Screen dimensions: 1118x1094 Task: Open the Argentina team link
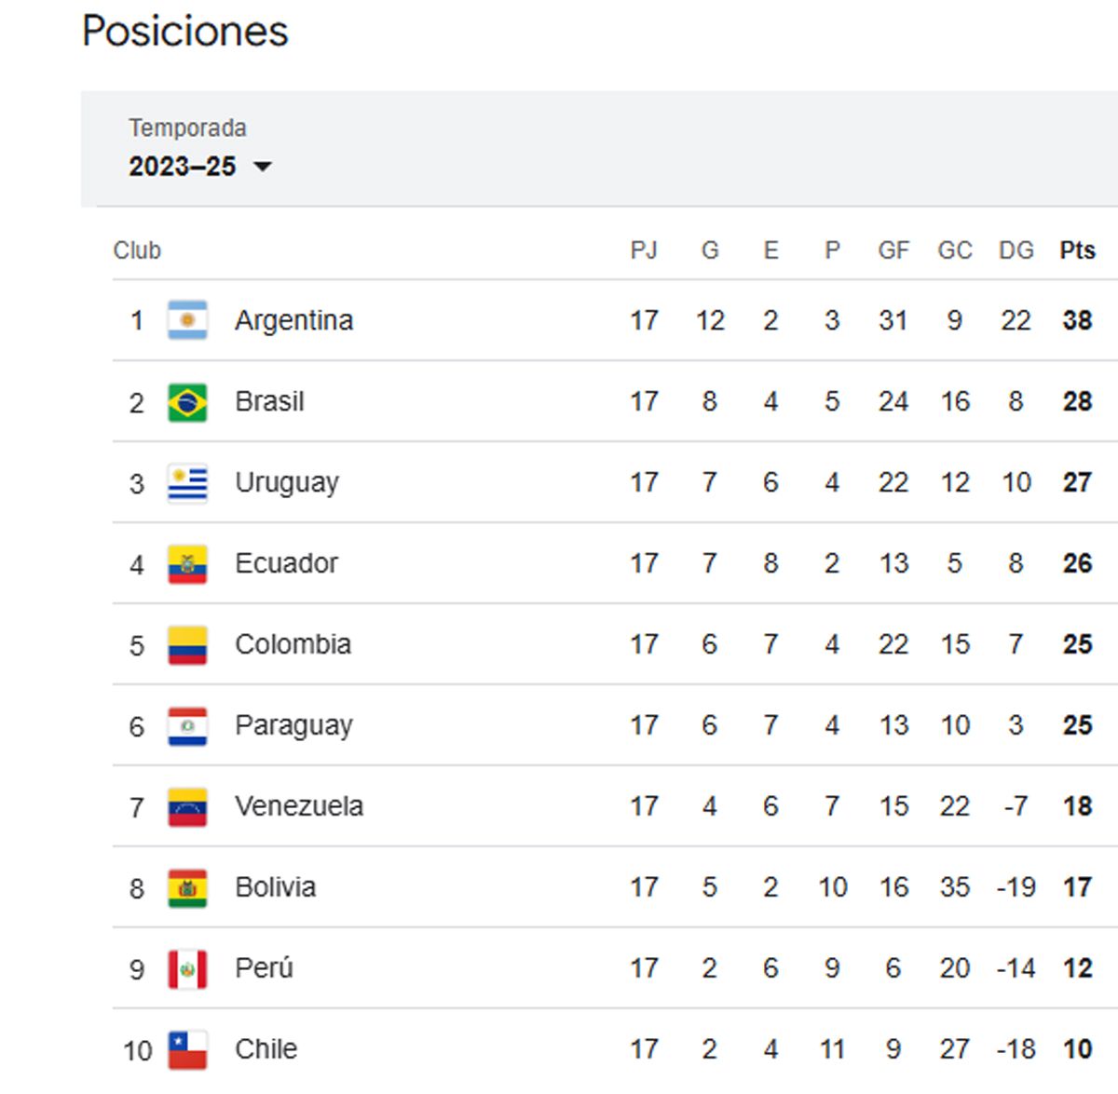point(293,321)
